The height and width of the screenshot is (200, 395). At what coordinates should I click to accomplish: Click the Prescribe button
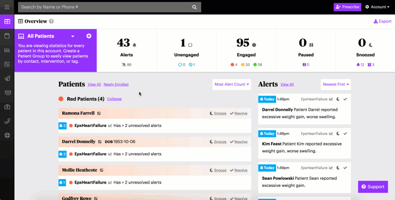coord(348,7)
